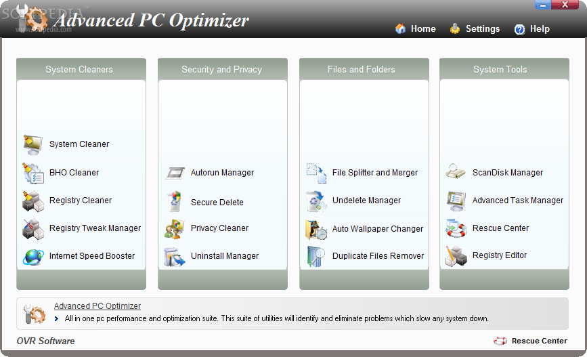Click the BHO Cleaner icon
The width and height of the screenshot is (587, 357).
pos(33,173)
